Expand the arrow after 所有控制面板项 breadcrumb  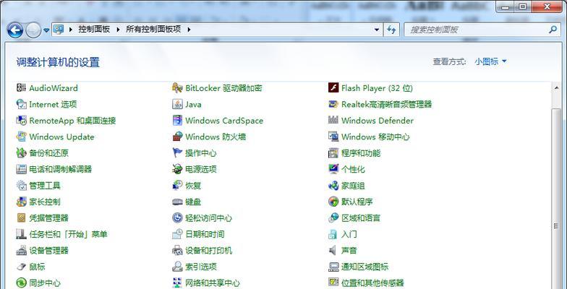click(x=188, y=30)
